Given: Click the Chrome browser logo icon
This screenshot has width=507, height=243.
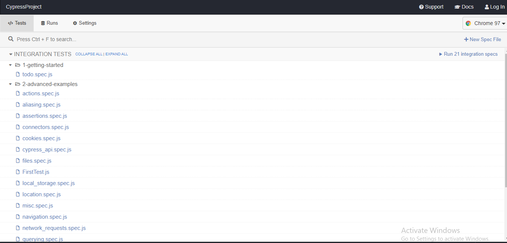Looking at the screenshot, I should point(468,23).
